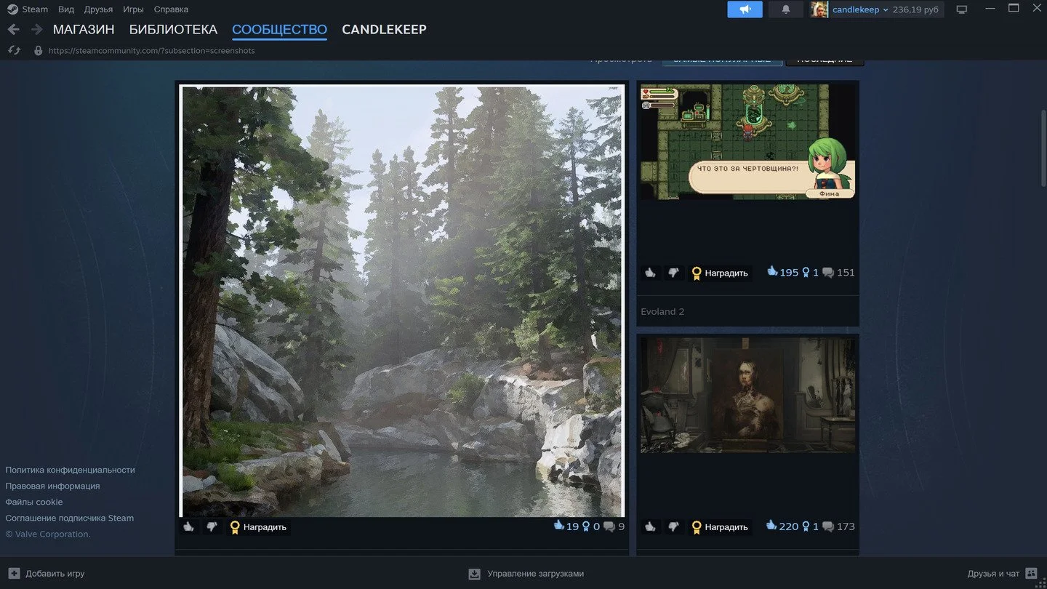Open the Игры menu
Viewport: 1047px width, 589px height.
pyautogui.click(x=133, y=9)
